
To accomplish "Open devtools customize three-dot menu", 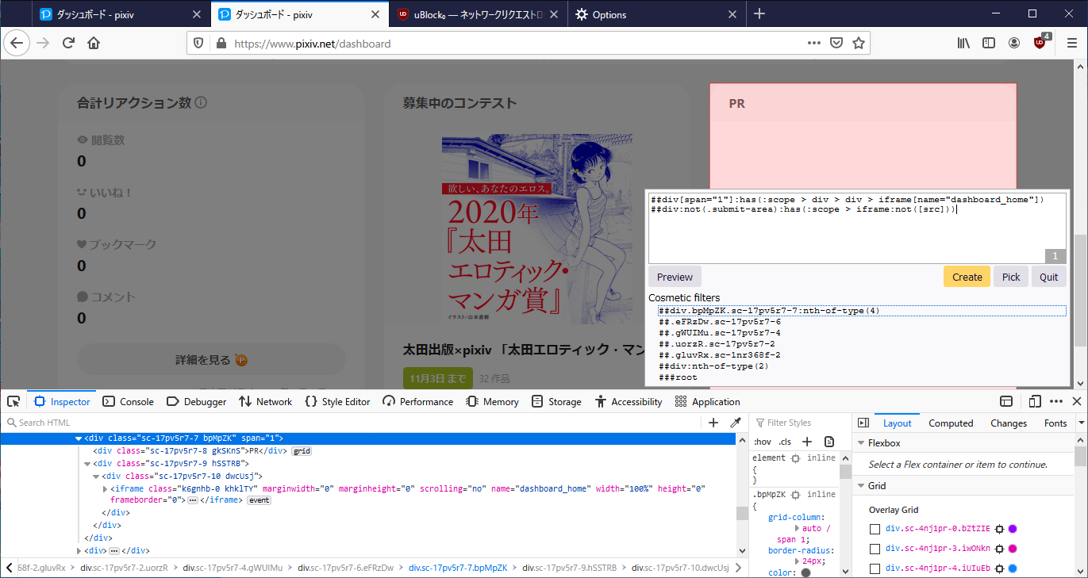I will 1056,402.
